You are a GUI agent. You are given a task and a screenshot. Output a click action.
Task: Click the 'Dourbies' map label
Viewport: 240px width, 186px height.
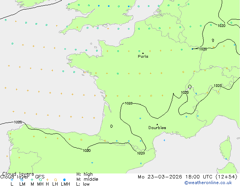click(157, 128)
